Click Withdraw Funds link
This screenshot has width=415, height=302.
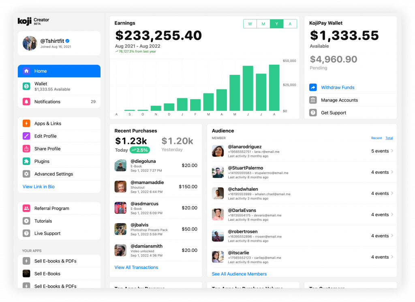(x=338, y=87)
